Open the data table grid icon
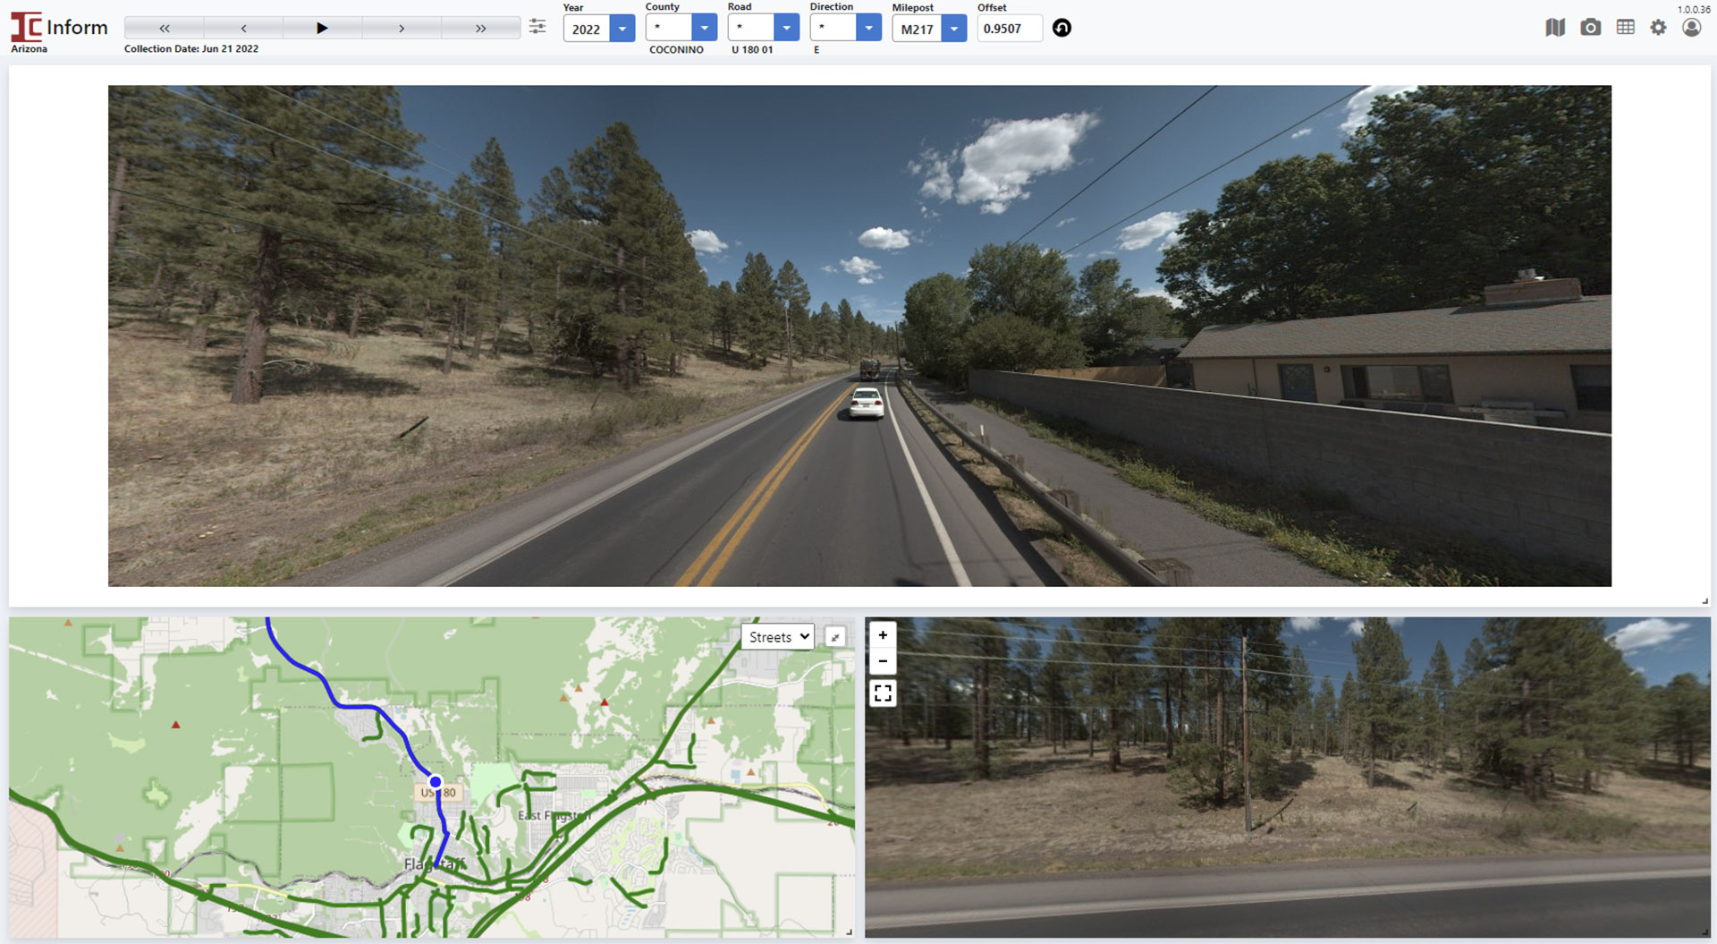 pos(1625,28)
